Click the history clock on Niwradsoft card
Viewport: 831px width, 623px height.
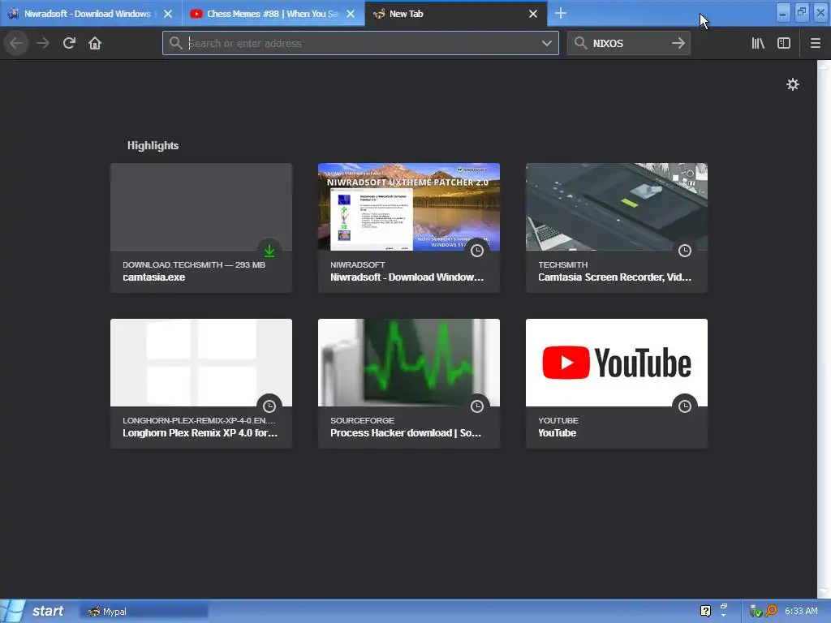(477, 251)
